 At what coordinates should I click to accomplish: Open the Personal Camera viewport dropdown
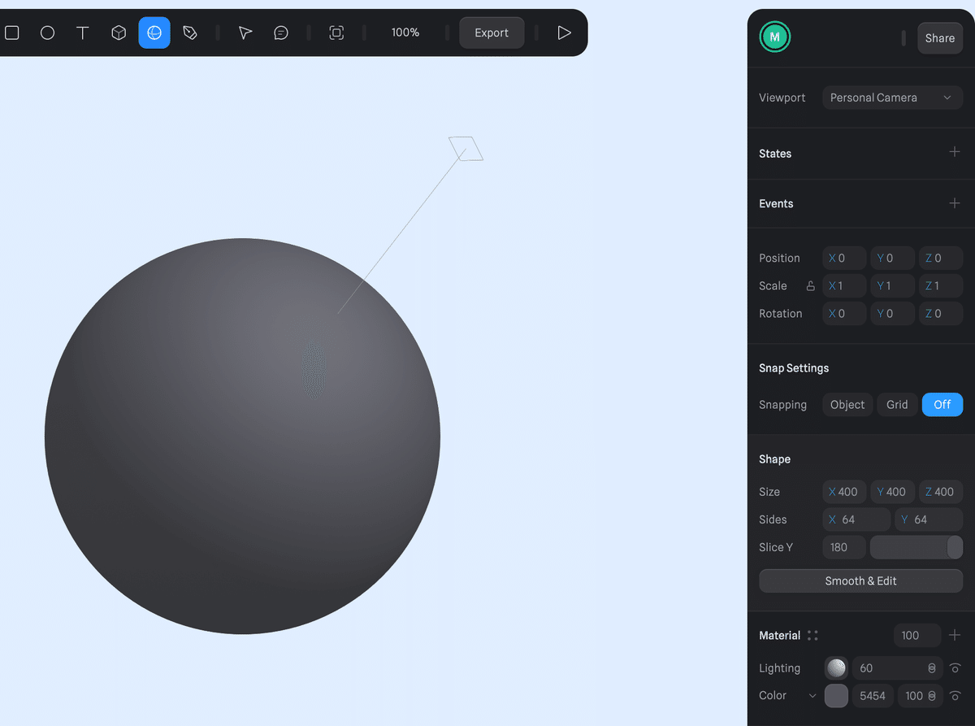click(892, 98)
